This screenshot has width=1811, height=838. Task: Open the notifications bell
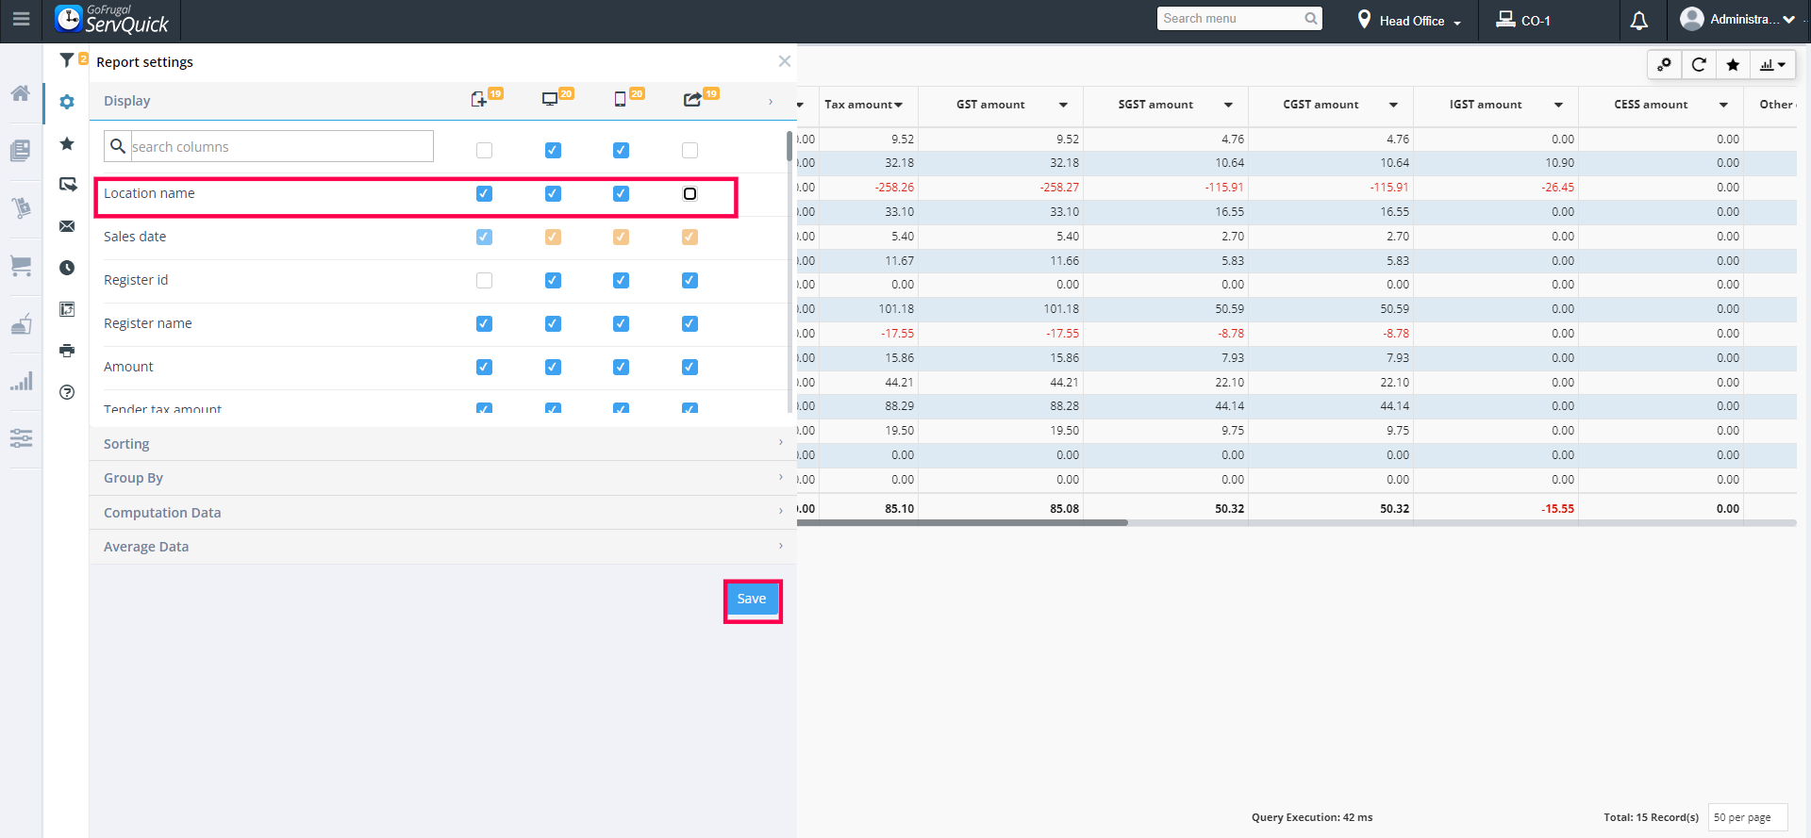(1639, 20)
